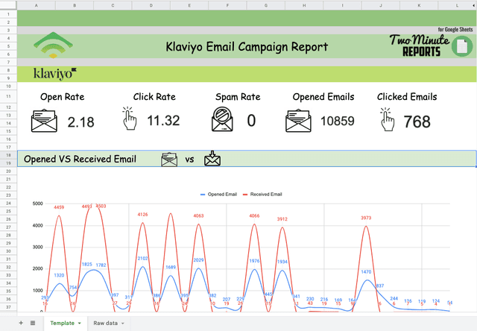The image size is (477, 331).
Task: Open the Template tab dropdown arrow
Action: [x=80, y=324]
